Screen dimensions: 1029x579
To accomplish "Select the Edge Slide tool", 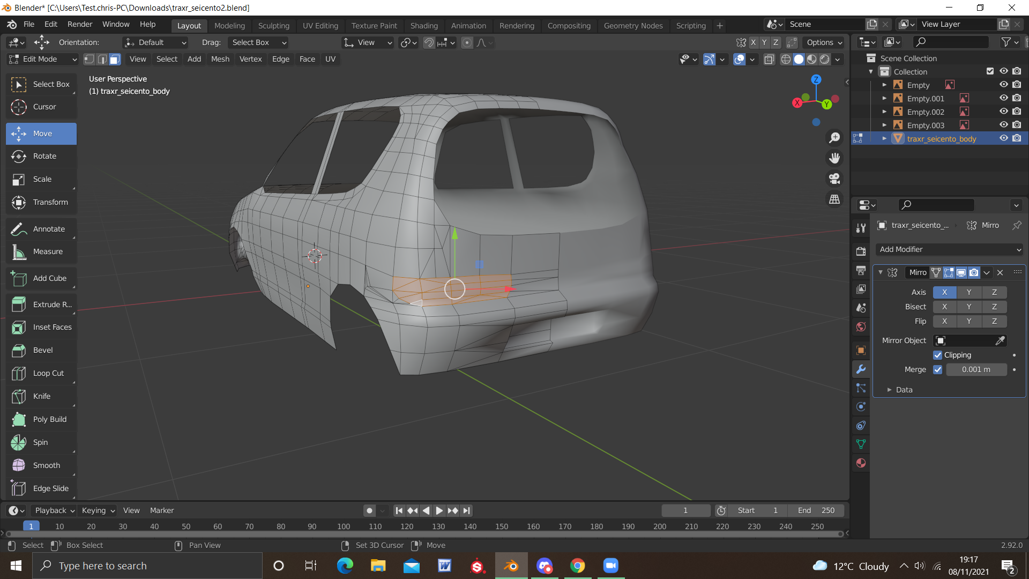I will click(x=41, y=488).
